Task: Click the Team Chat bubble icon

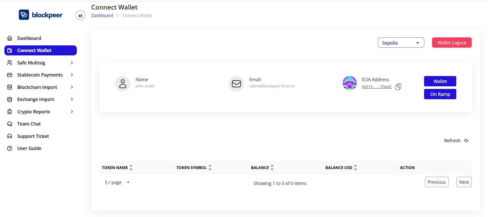Action: tap(10, 124)
